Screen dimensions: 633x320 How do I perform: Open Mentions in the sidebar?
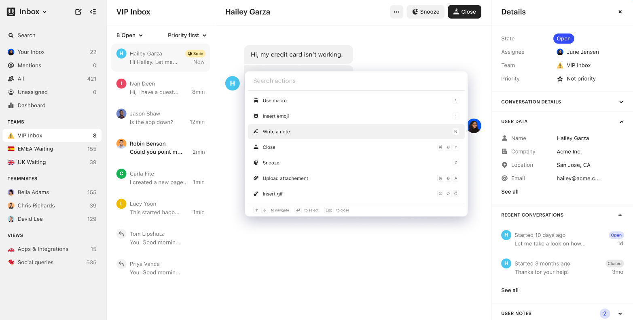[29, 65]
